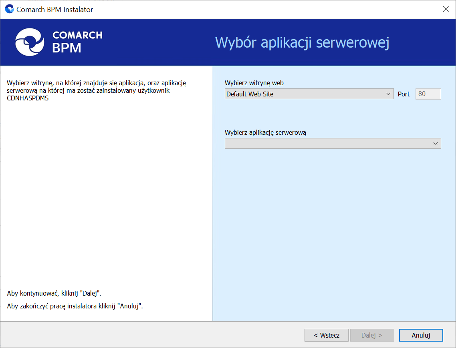Open the 'Wybierz witrynę web' dropdown
456x348 pixels.
point(309,94)
